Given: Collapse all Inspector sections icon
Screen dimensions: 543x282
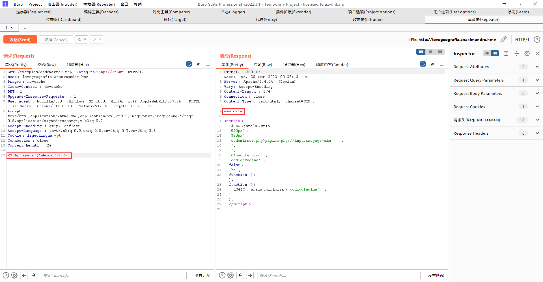Looking at the screenshot, I should (x=517, y=53).
